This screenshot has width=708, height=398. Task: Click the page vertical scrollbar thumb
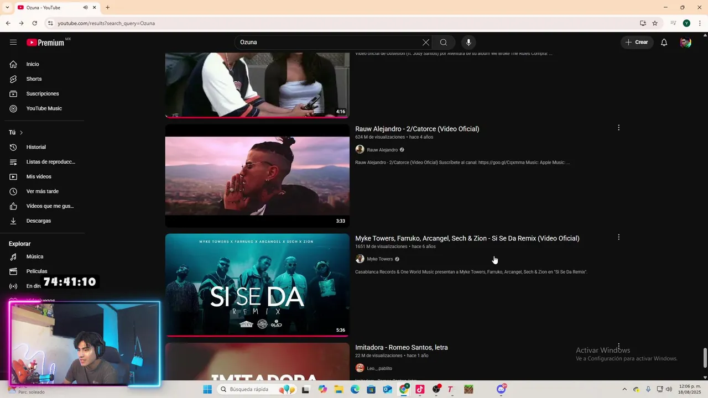pos(705,358)
